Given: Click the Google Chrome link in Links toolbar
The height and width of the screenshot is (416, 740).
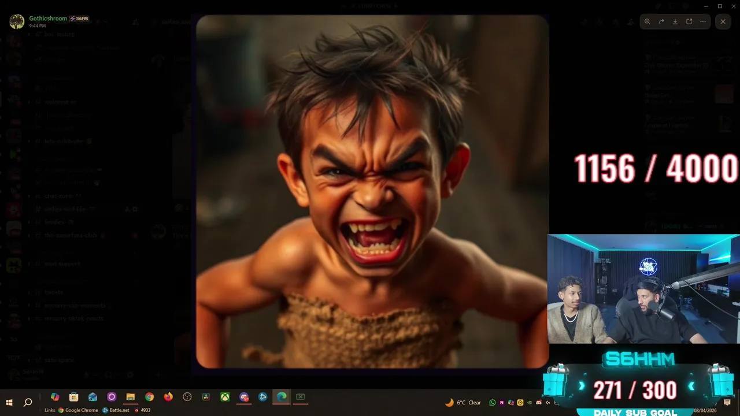Looking at the screenshot, I should point(78,410).
